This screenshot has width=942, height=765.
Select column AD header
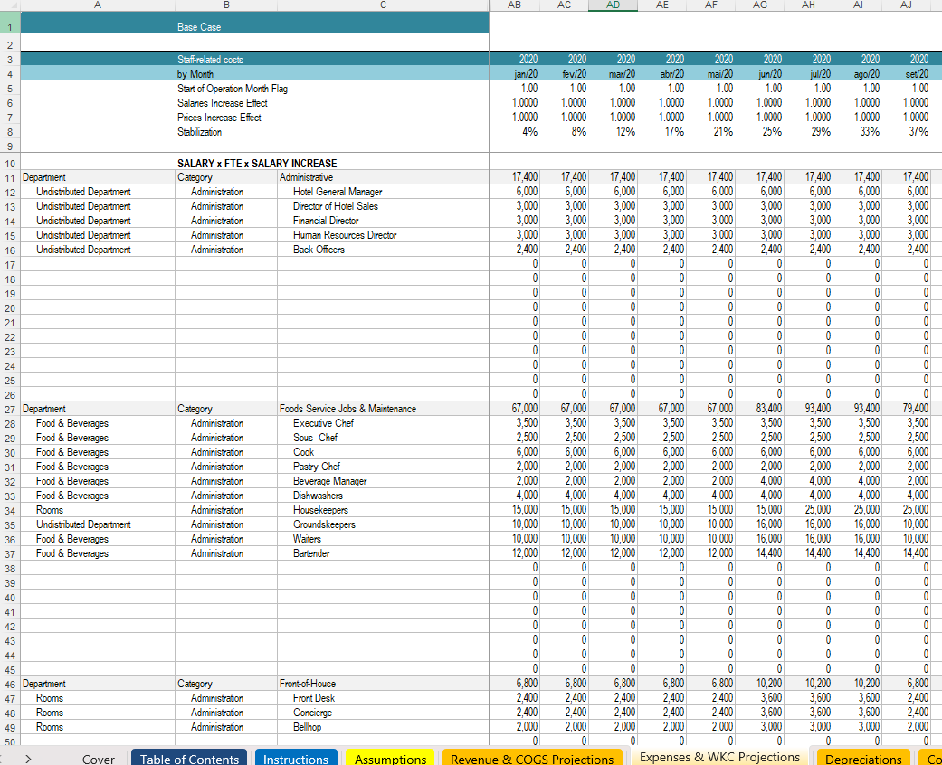click(613, 5)
